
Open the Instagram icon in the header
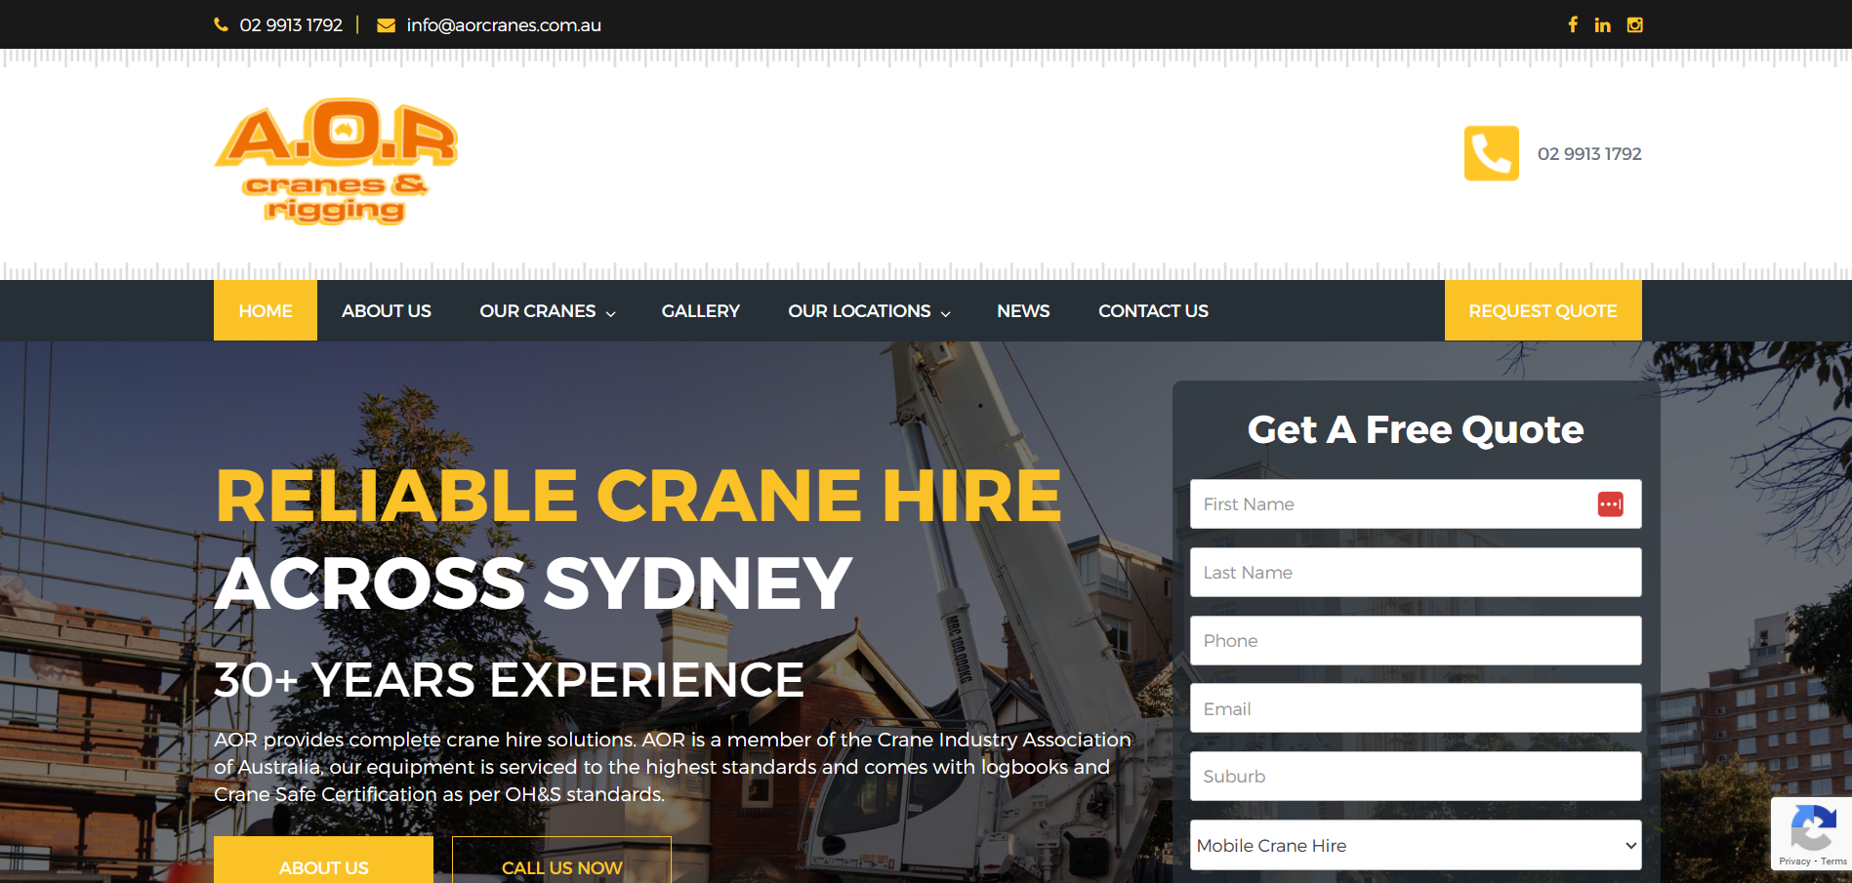pos(1634,23)
